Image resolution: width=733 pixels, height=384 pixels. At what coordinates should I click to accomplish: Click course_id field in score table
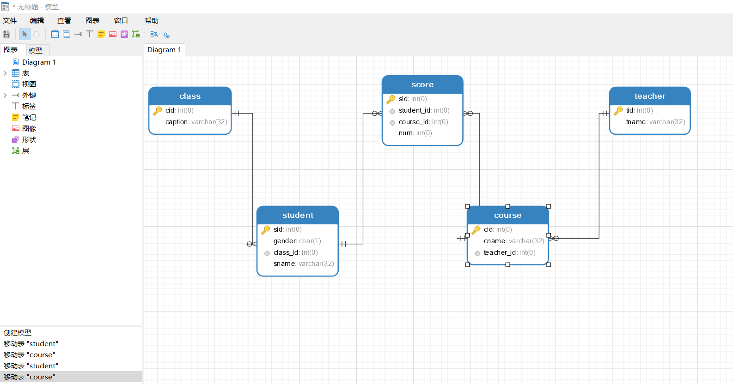tap(422, 122)
